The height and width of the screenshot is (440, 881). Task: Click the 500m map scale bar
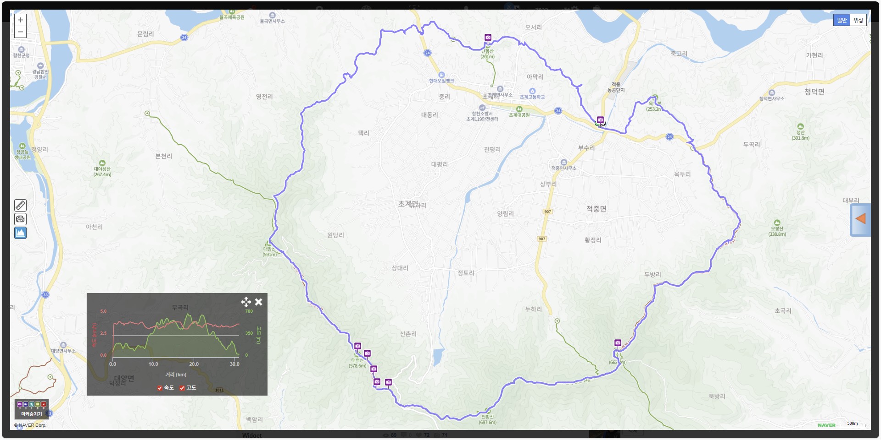pos(853,424)
